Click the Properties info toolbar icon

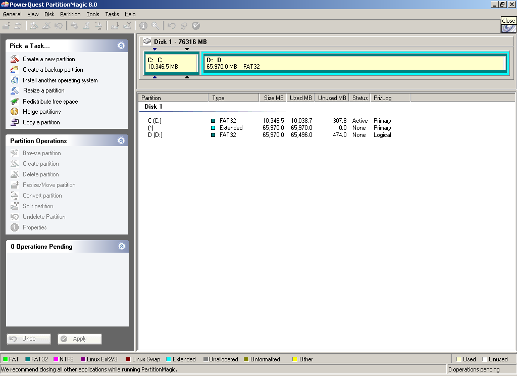coord(143,26)
